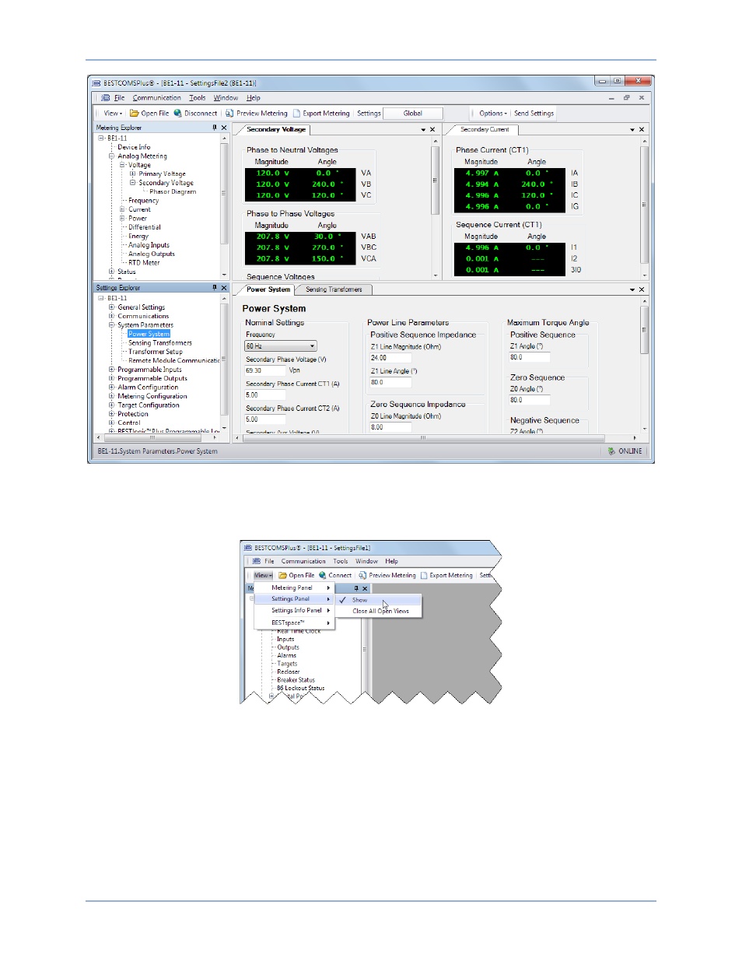The width and height of the screenshot is (742, 961).
Task: Expand the Primary Voltage tree node
Action: point(132,174)
